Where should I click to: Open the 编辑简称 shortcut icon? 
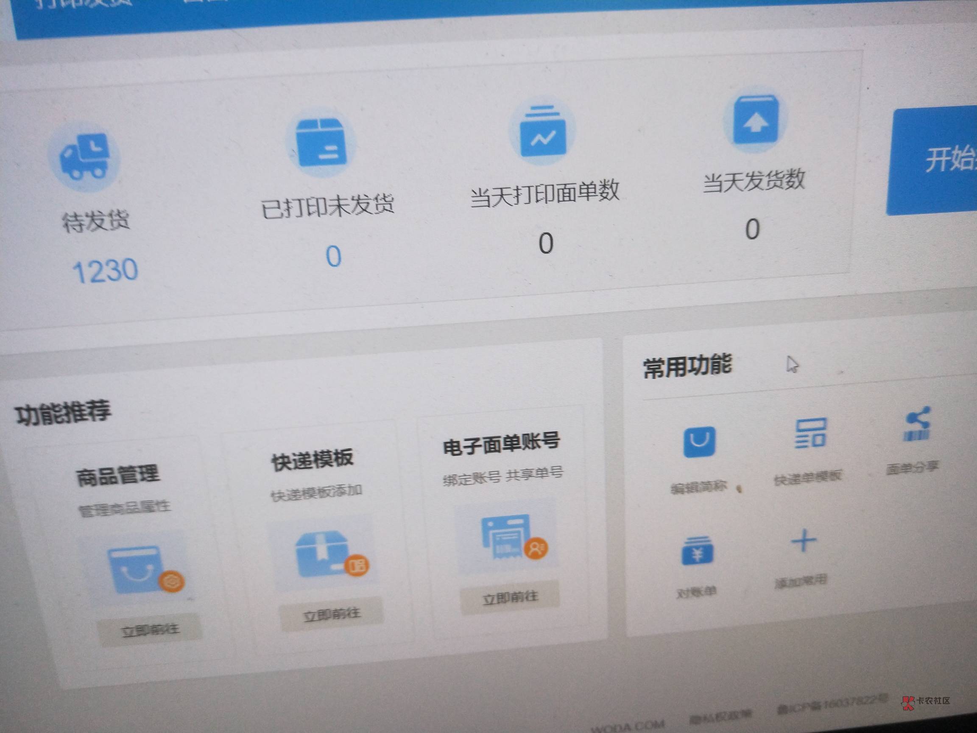700,442
